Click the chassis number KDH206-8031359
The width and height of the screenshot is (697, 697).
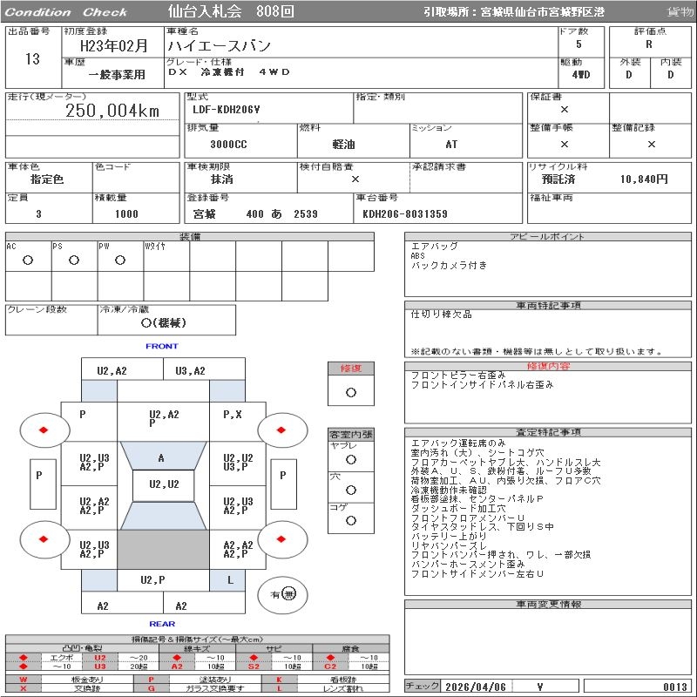[405, 214]
